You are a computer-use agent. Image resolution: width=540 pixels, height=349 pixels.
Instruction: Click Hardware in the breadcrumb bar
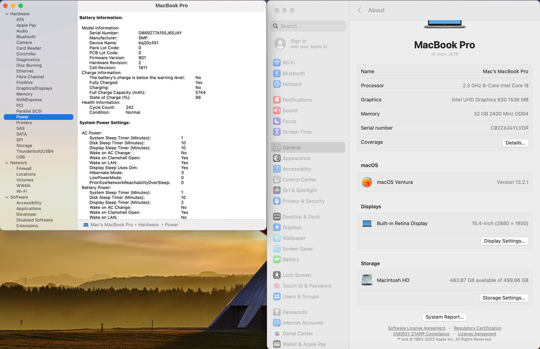click(148, 225)
